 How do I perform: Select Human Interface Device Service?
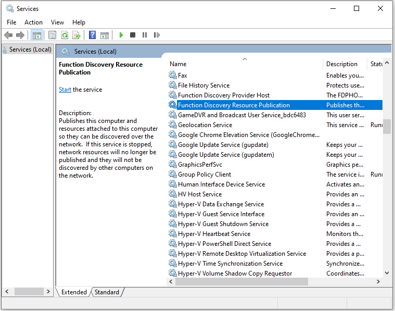point(275,184)
